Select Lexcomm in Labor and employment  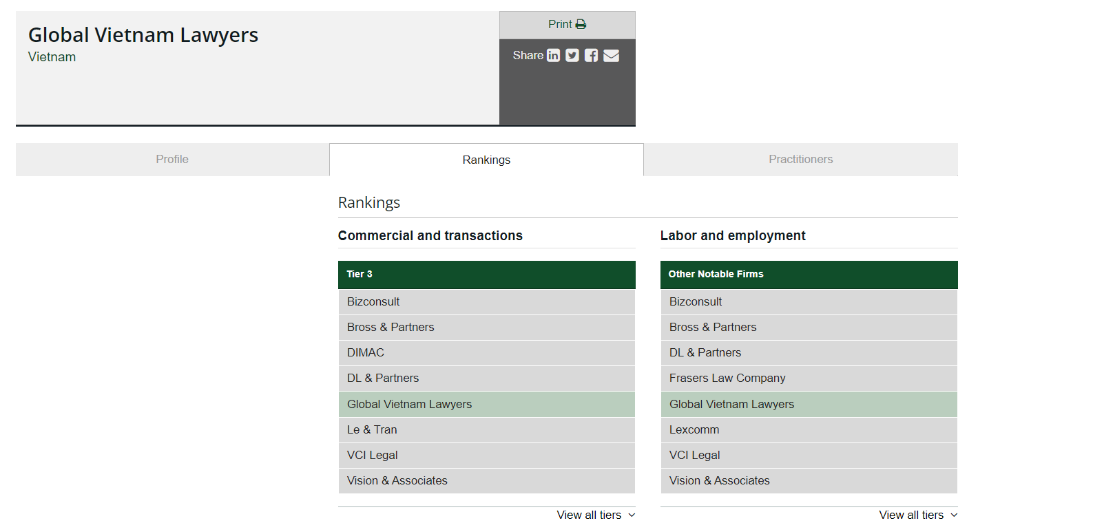click(694, 430)
